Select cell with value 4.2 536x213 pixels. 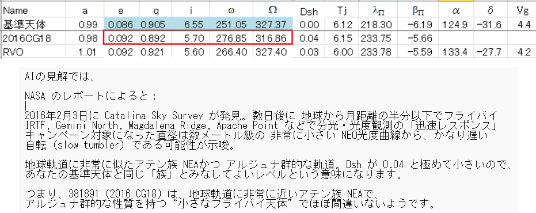point(522,52)
